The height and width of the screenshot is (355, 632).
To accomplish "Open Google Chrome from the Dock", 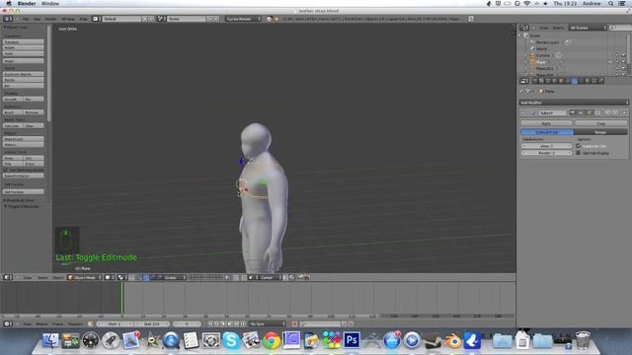I will tap(272, 340).
